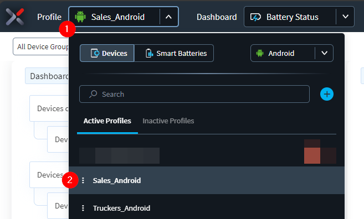This screenshot has width=364, height=219.
Task: Switch to Smart Batteries toggle
Action: pos(174,53)
